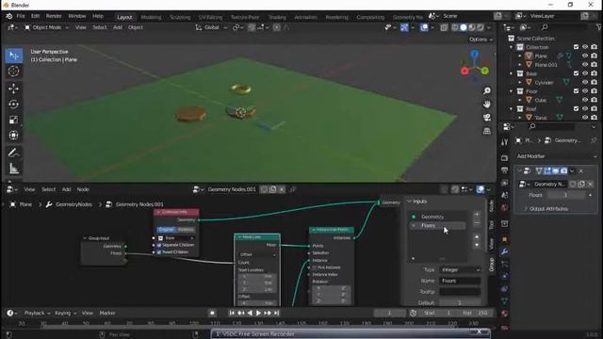Screen dimensions: 603x339
Task: Open the viewport Options dropdown
Action: pyautogui.click(x=481, y=40)
